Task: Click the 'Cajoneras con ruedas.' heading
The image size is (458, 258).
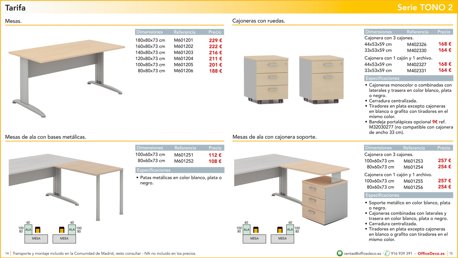Action: click(259, 21)
